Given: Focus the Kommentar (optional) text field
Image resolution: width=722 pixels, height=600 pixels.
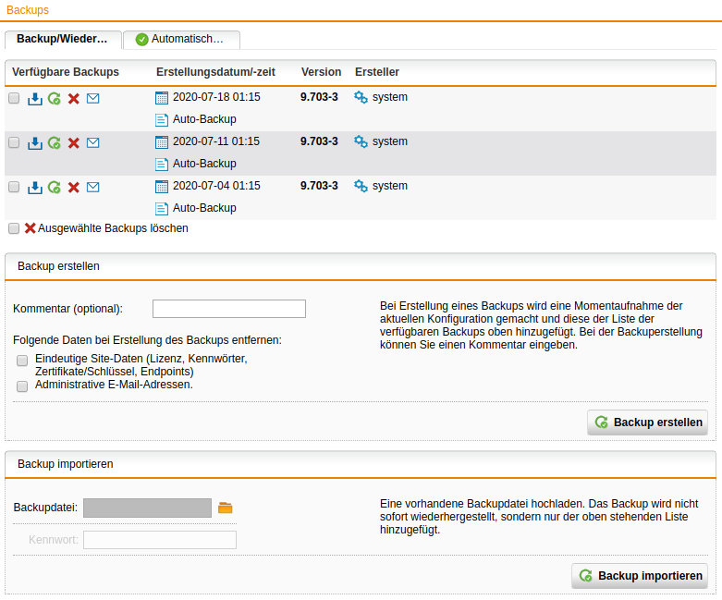Looking at the screenshot, I should 228,309.
